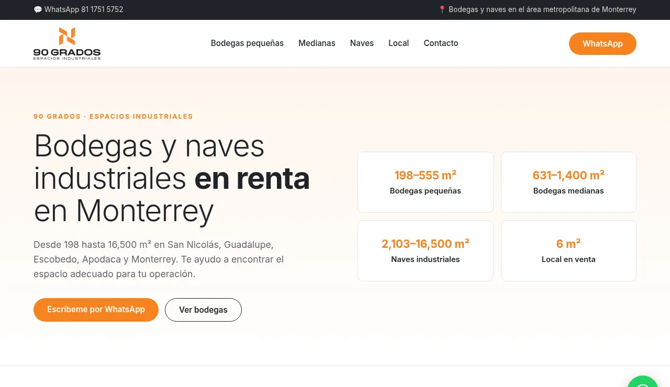Click the WhatsApp 81 1751 5752 number
Viewport: 670px width, 387px height.
click(x=79, y=9)
